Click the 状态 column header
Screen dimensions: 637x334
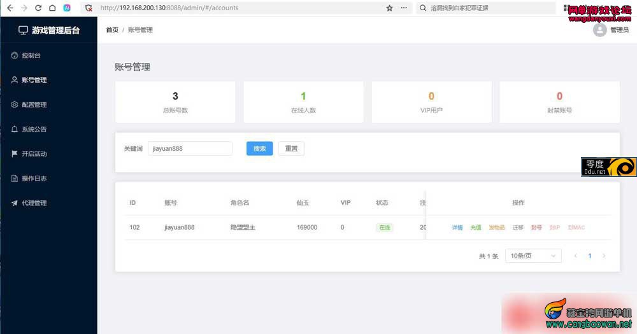pyautogui.click(x=382, y=202)
